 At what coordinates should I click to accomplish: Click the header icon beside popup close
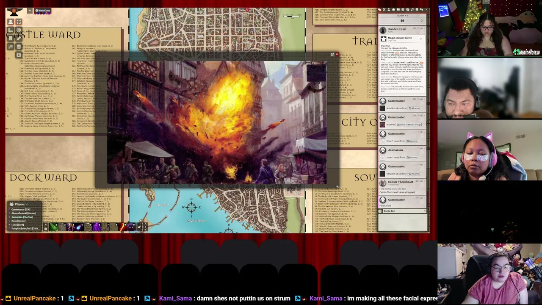(x=332, y=54)
